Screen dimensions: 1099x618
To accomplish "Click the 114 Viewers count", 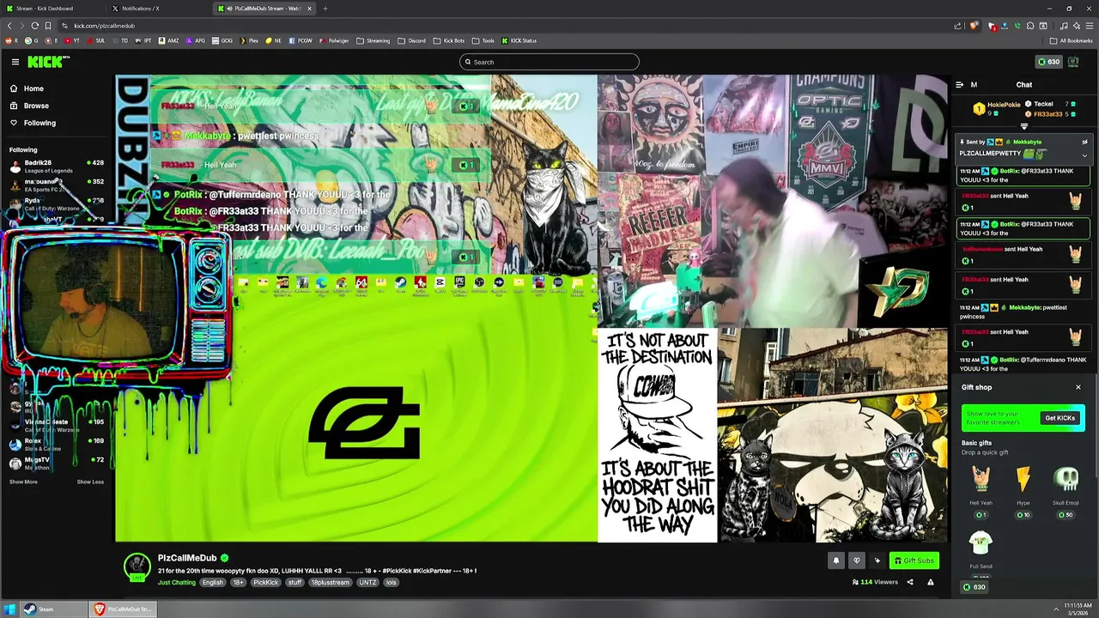I will (874, 582).
